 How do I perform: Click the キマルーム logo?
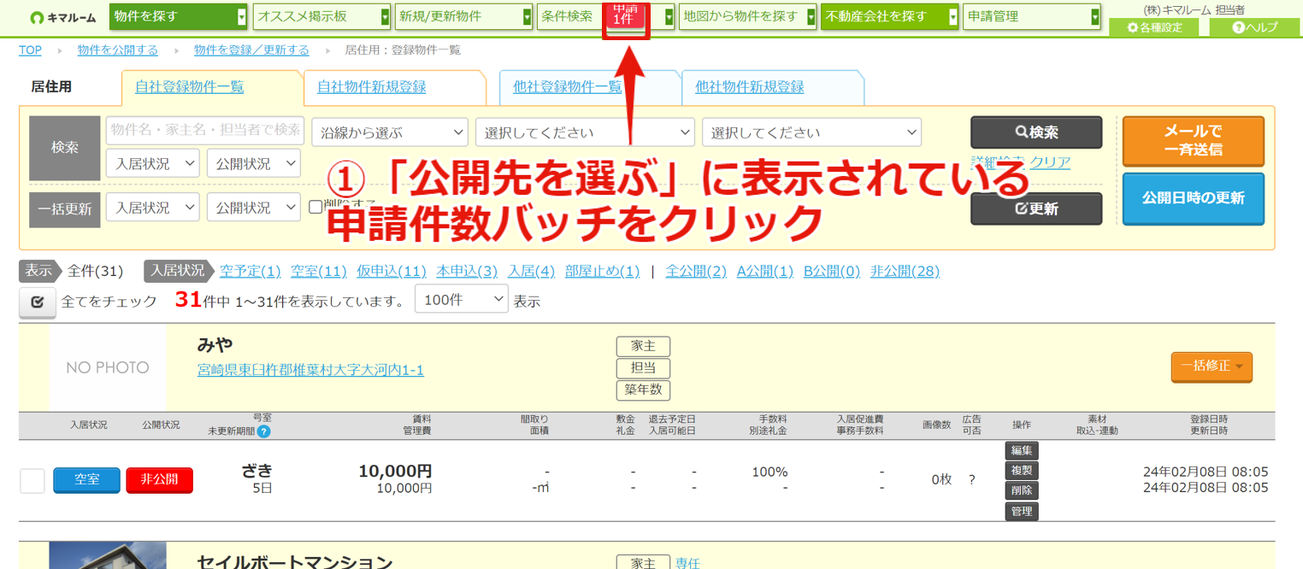point(62,17)
